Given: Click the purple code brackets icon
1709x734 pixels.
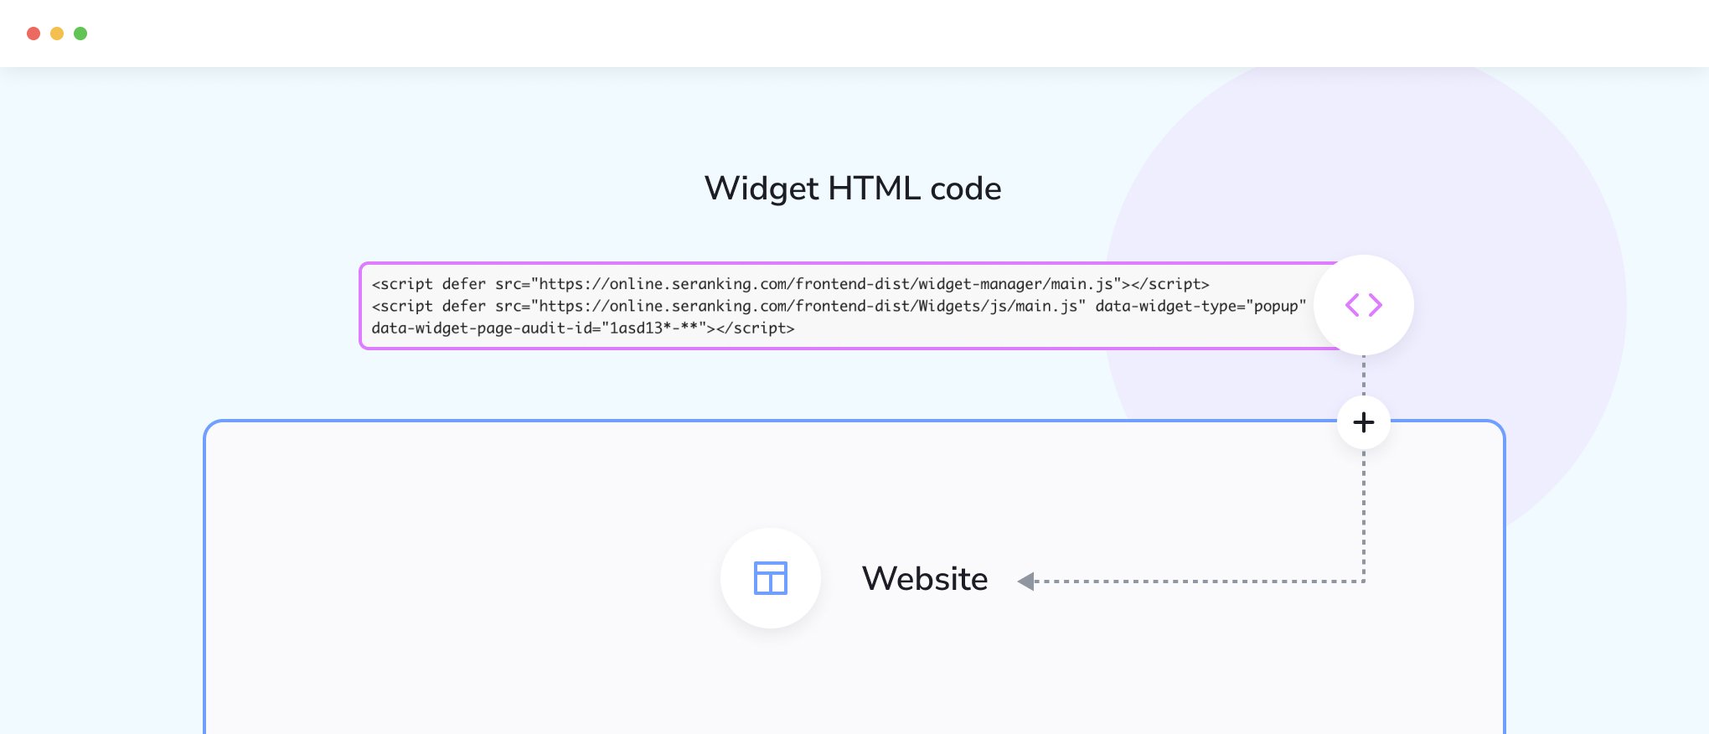Looking at the screenshot, I should click(1363, 305).
